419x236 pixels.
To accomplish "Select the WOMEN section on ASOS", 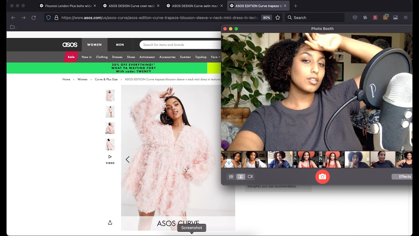I will point(94,45).
